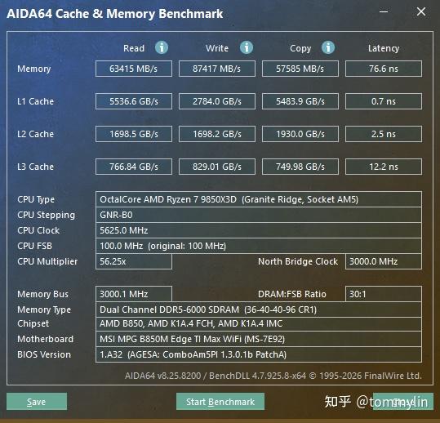Screen dimensions: 440x423
Task: Select L1 Cache read 5536.6 GB/s
Action: click(x=134, y=101)
